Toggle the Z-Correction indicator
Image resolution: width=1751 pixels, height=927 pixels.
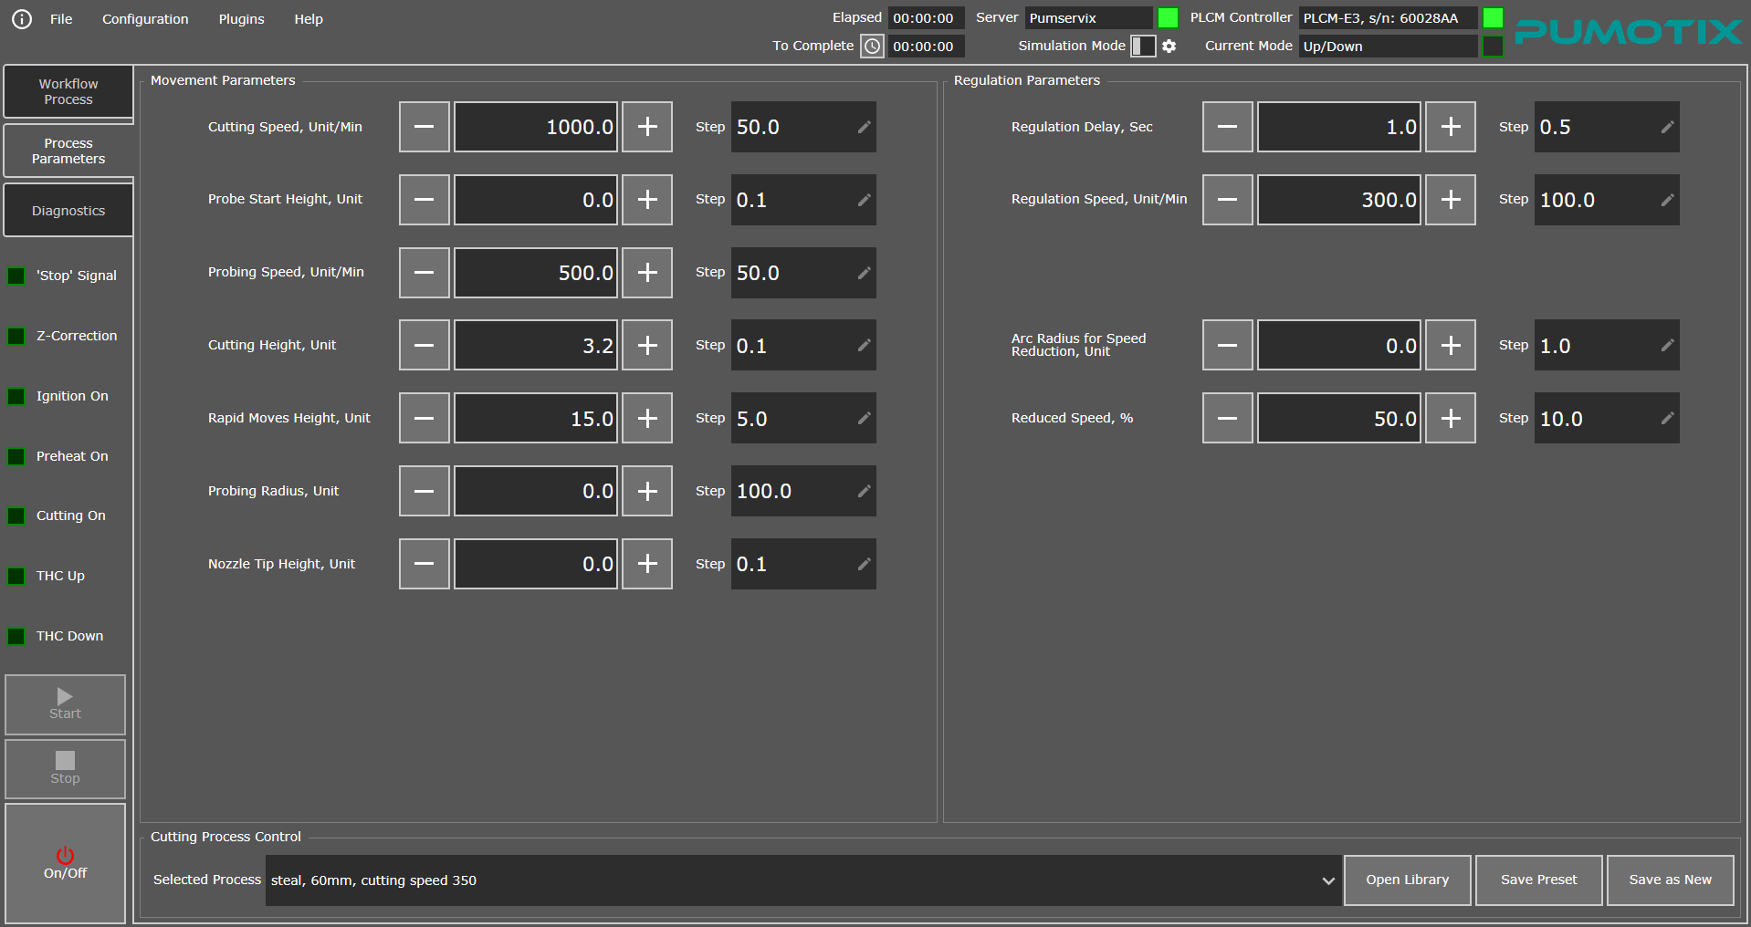point(16,336)
